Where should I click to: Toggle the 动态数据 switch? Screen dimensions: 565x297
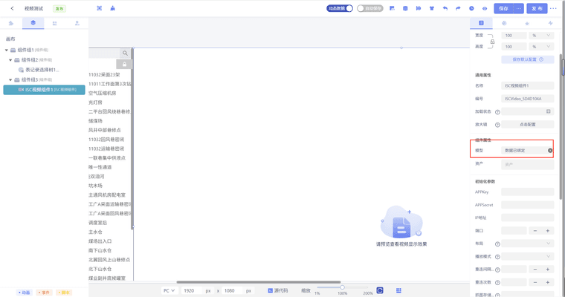(x=340, y=8)
